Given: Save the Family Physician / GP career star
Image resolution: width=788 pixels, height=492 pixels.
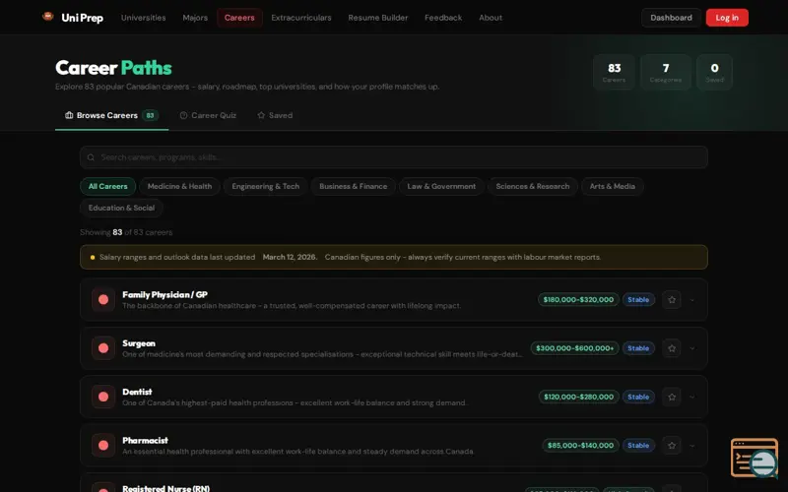Looking at the screenshot, I should coord(672,300).
